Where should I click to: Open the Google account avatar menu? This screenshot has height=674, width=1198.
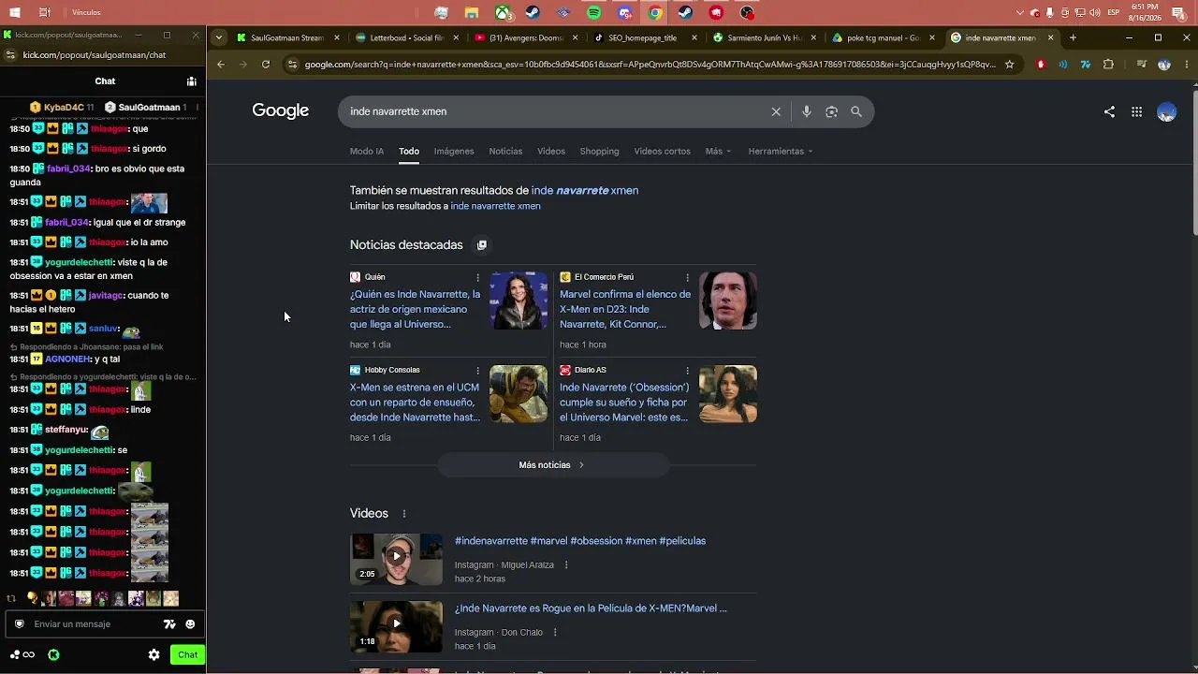pos(1166,111)
